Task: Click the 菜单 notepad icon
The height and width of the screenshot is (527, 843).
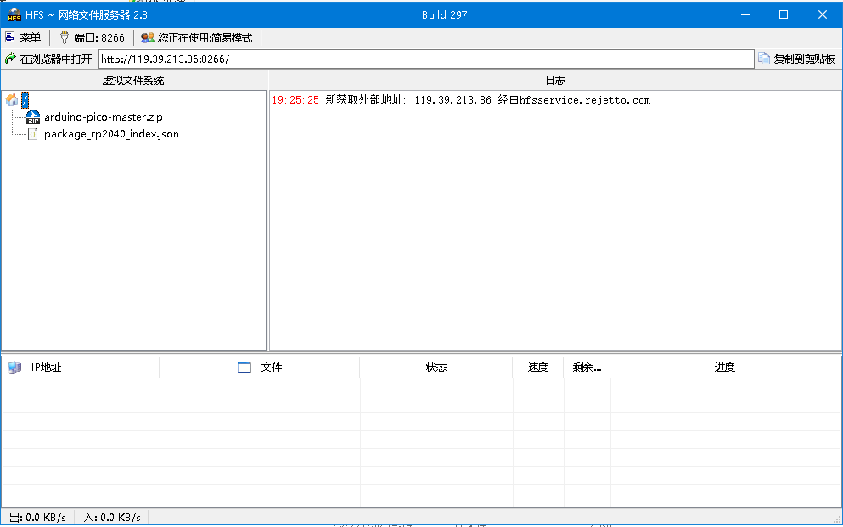Action: click(11, 36)
